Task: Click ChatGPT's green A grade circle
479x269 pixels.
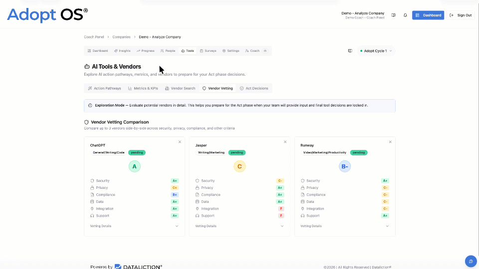Action: click(134, 166)
